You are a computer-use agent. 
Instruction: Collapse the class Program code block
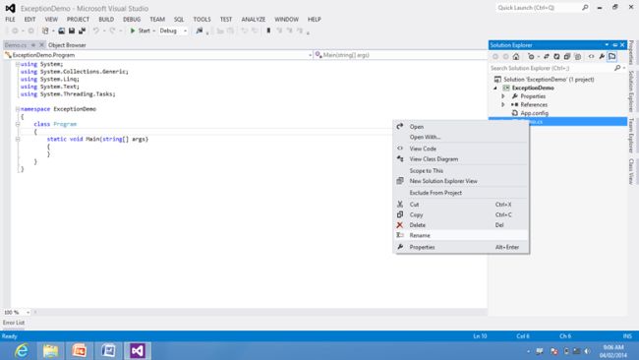[18, 124]
